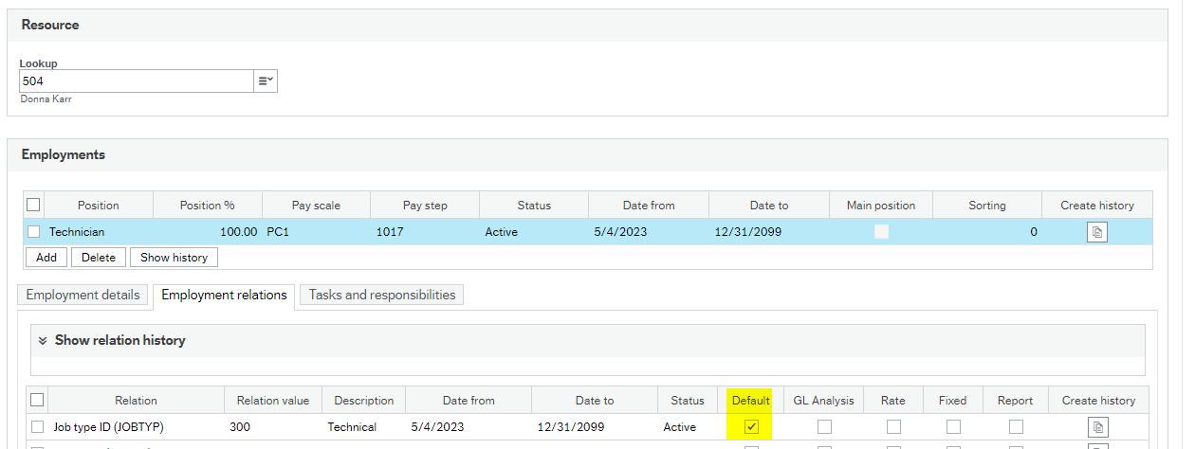This screenshot has height=449, width=1195.
Task: Enable Fixed checkbox in Job type row
Action: click(952, 427)
